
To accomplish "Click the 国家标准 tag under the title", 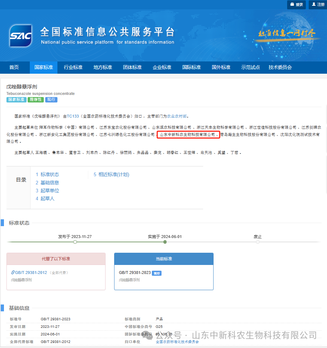I will coord(17,100).
